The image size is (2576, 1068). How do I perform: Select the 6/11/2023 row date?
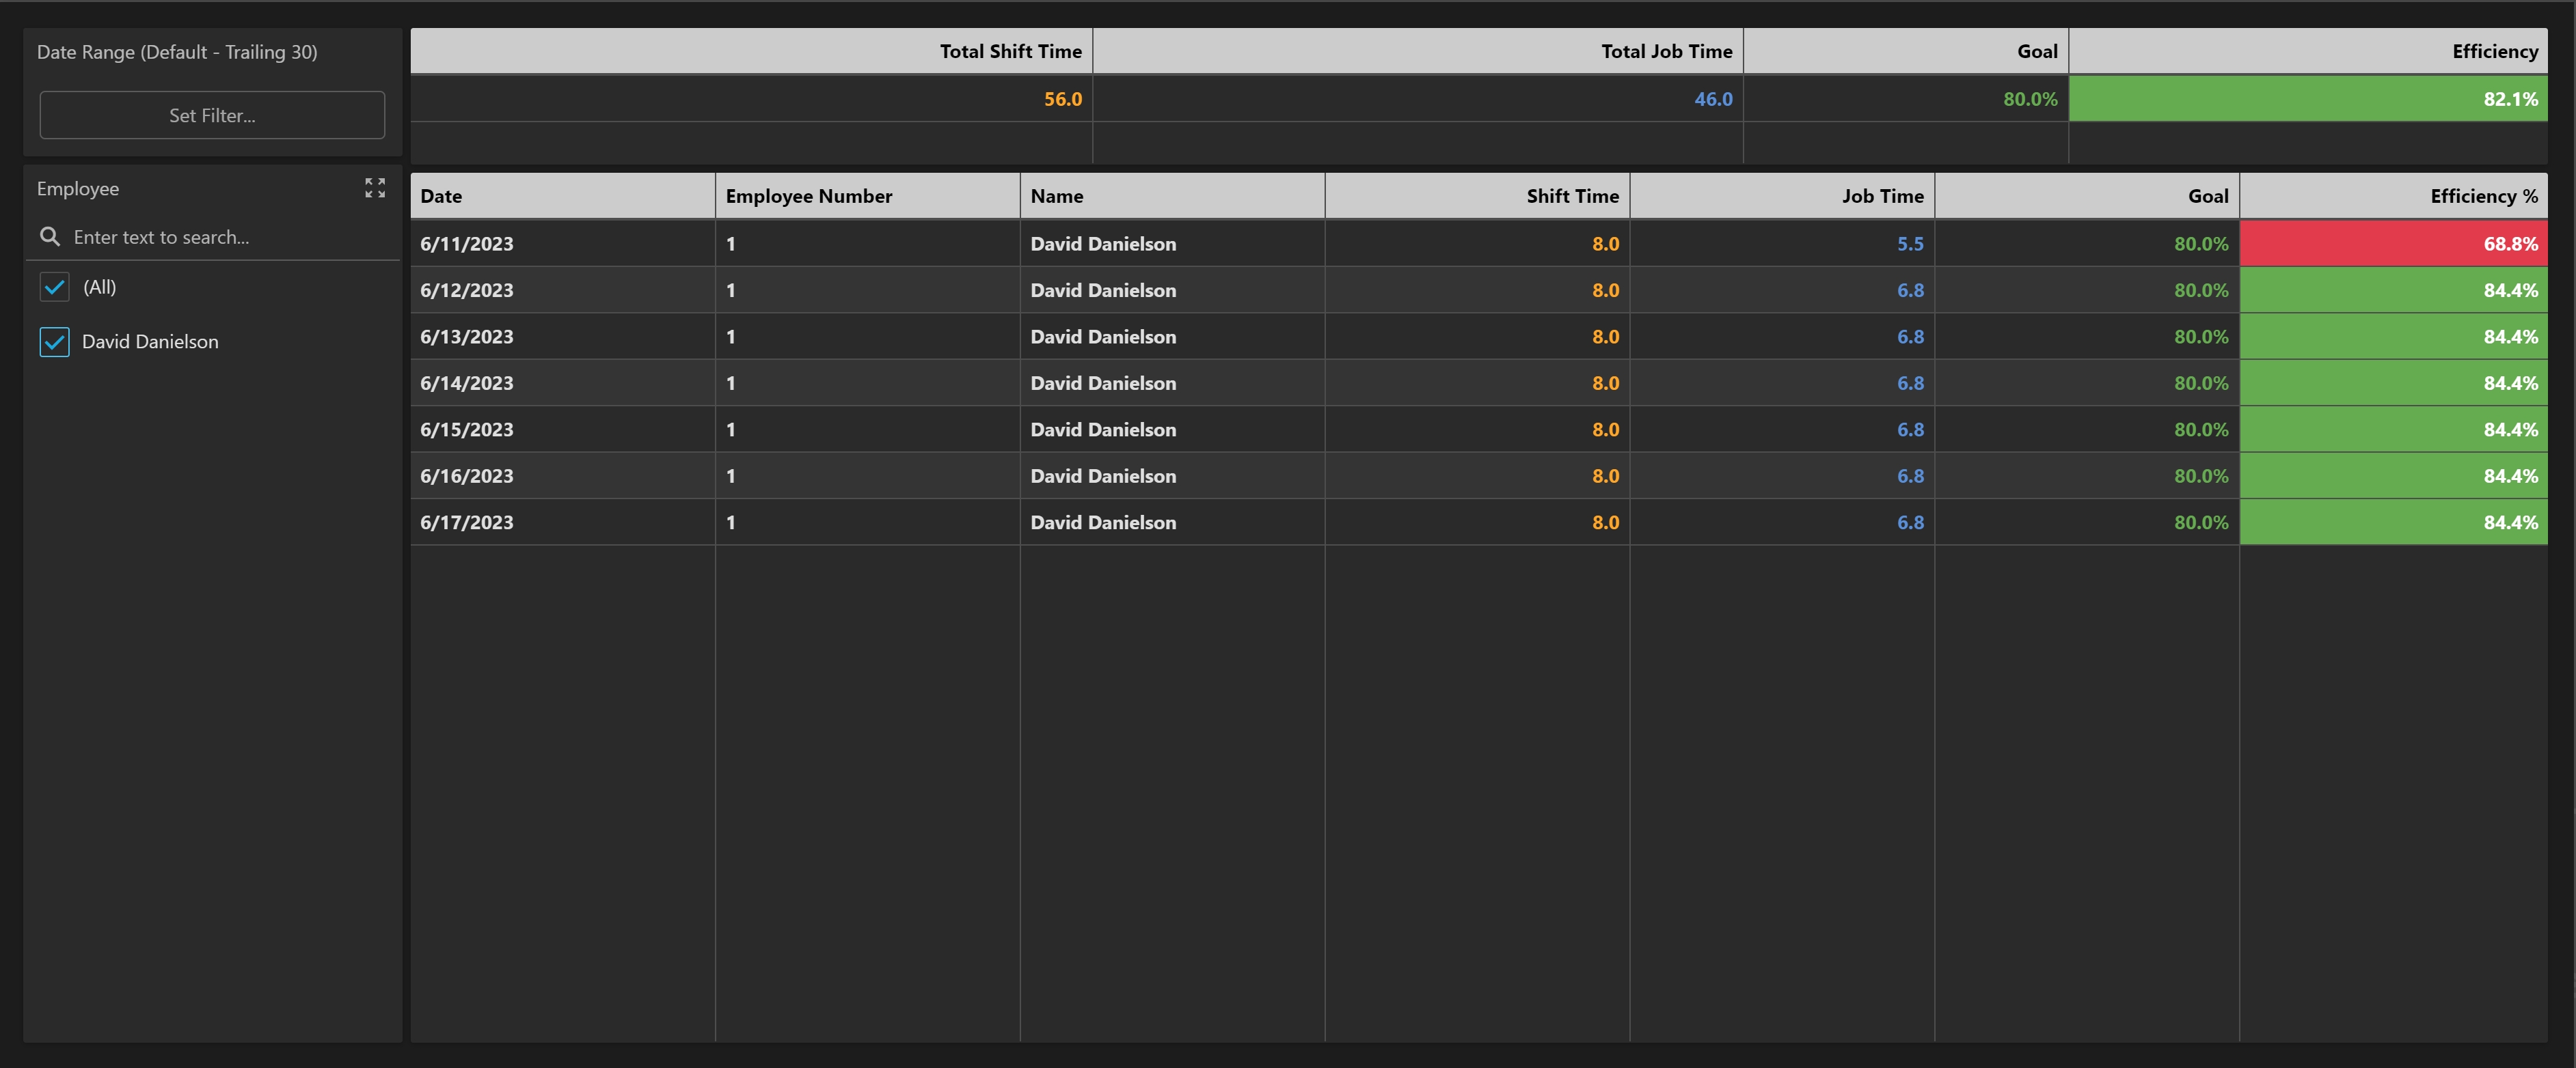467,244
